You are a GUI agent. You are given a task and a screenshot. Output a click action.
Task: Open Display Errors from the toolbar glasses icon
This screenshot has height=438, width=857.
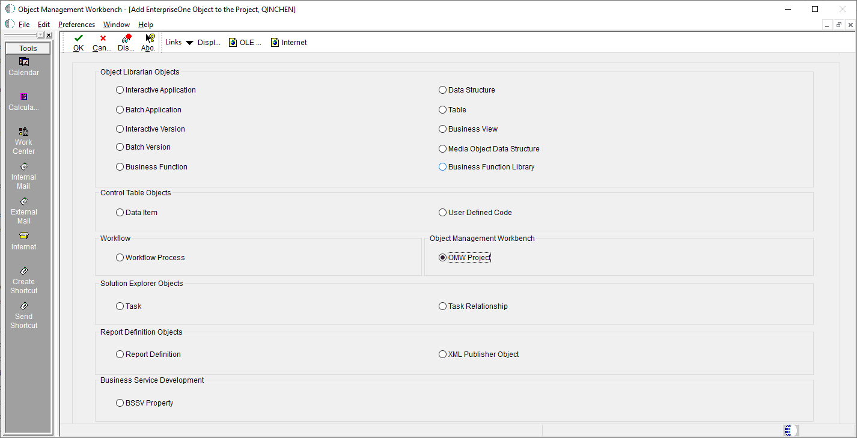(x=126, y=43)
